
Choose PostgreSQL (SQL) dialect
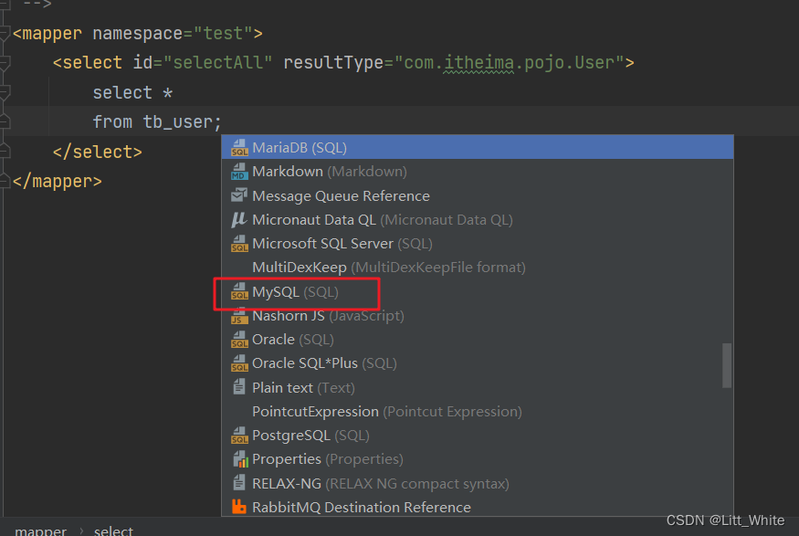pyautogui.click(x=478, y=436)
